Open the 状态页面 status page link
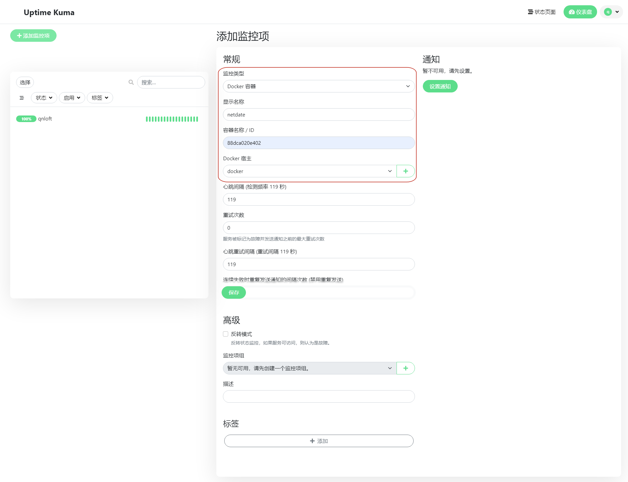This screenshot has width=628, height=482. point(542,12)
